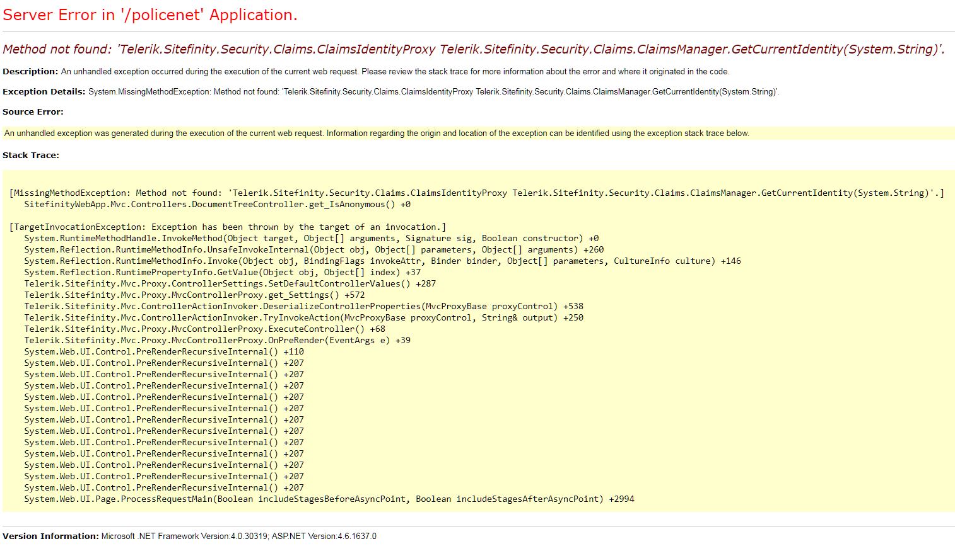
Task: Click the "Version Information:" label
Action: pyautogui.click(x=50, y=536)
